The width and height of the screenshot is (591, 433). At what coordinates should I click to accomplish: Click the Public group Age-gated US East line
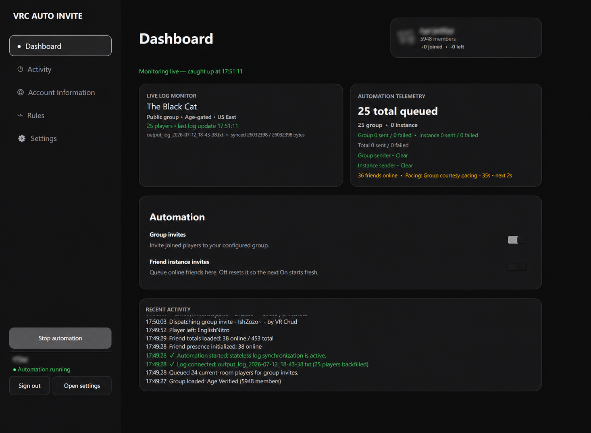point(191,117)
